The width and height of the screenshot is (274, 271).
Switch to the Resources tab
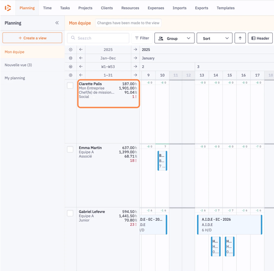point(130,8)
